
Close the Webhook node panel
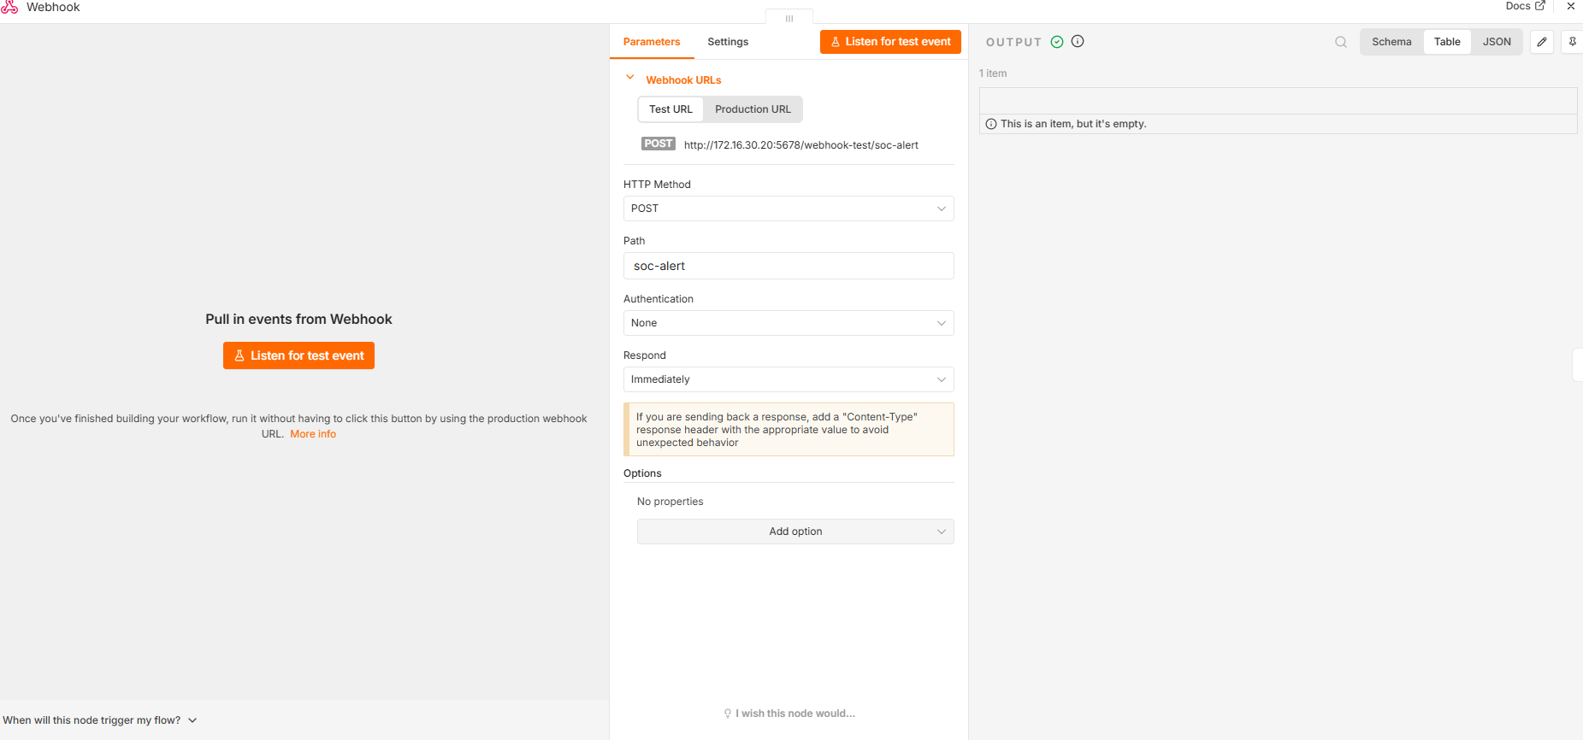(x=1571, y=6)
